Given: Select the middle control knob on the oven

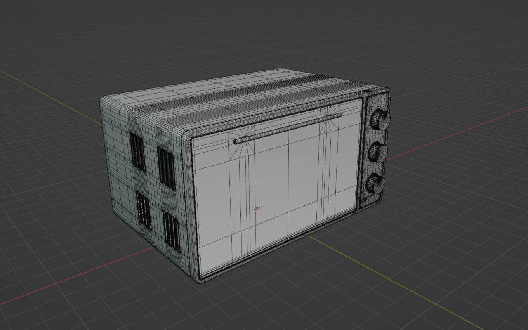Looking at the screenshot, I should [x=377, y=153].
